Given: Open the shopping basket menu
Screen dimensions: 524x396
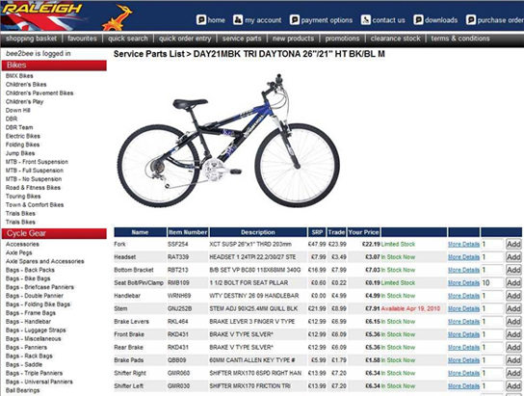Looking at the screenshot, I should (31, 39).
